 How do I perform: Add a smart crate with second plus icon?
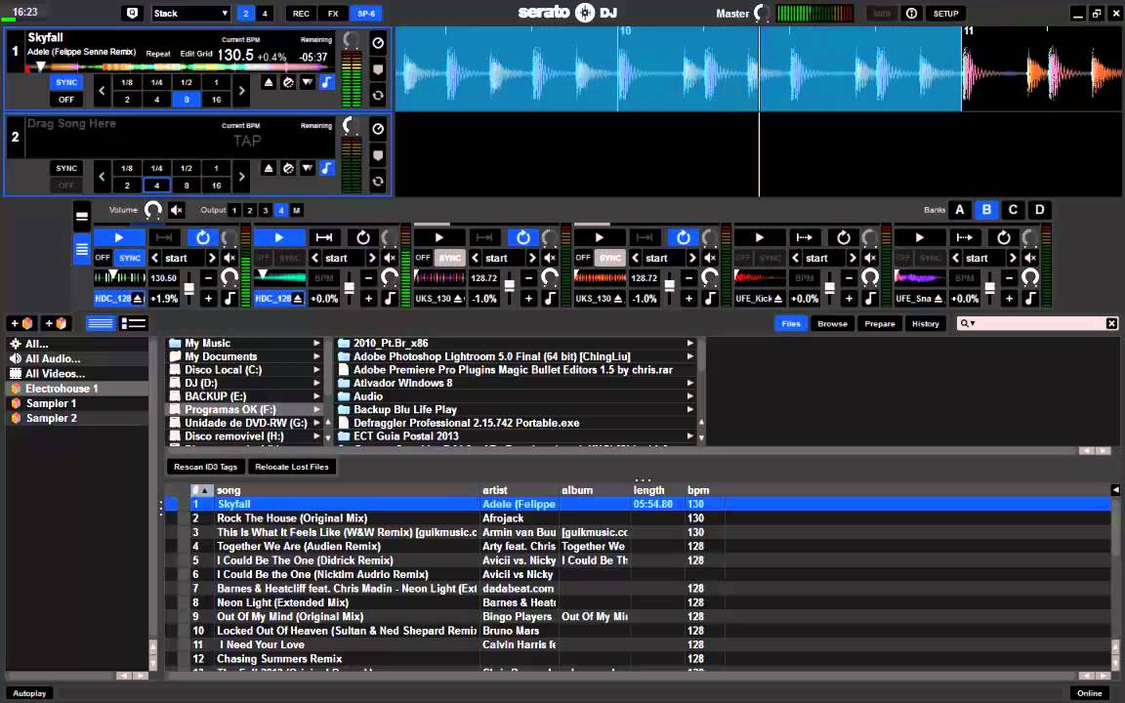pos(56,323)
